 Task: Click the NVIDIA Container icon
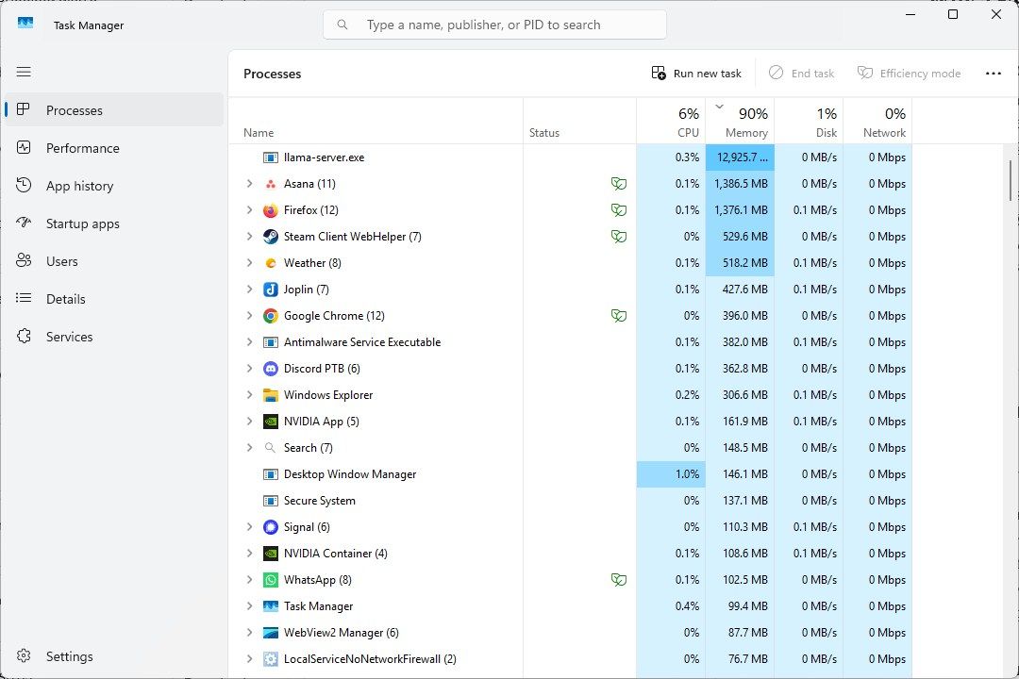tap(271, 554)
